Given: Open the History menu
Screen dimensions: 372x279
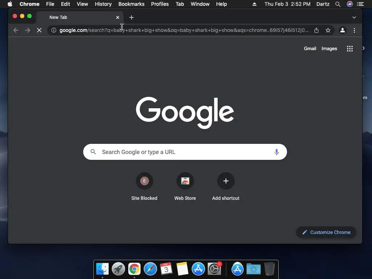Looking at the screenshot, I should tap(103, 4).
